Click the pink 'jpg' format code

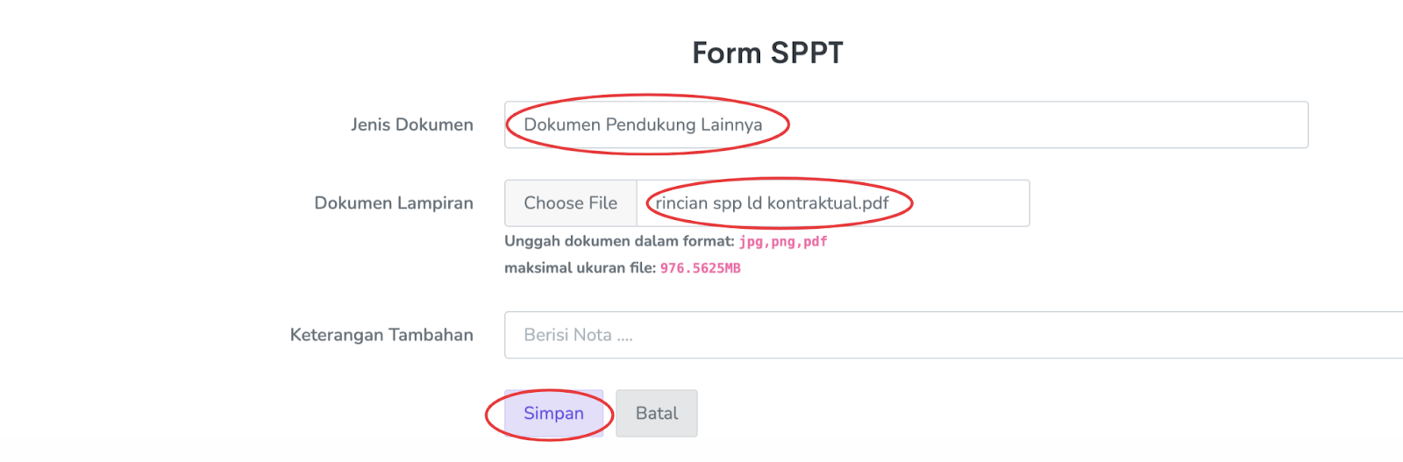tap(751, 242)
